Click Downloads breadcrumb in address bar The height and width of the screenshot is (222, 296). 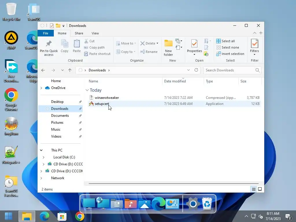97,70
